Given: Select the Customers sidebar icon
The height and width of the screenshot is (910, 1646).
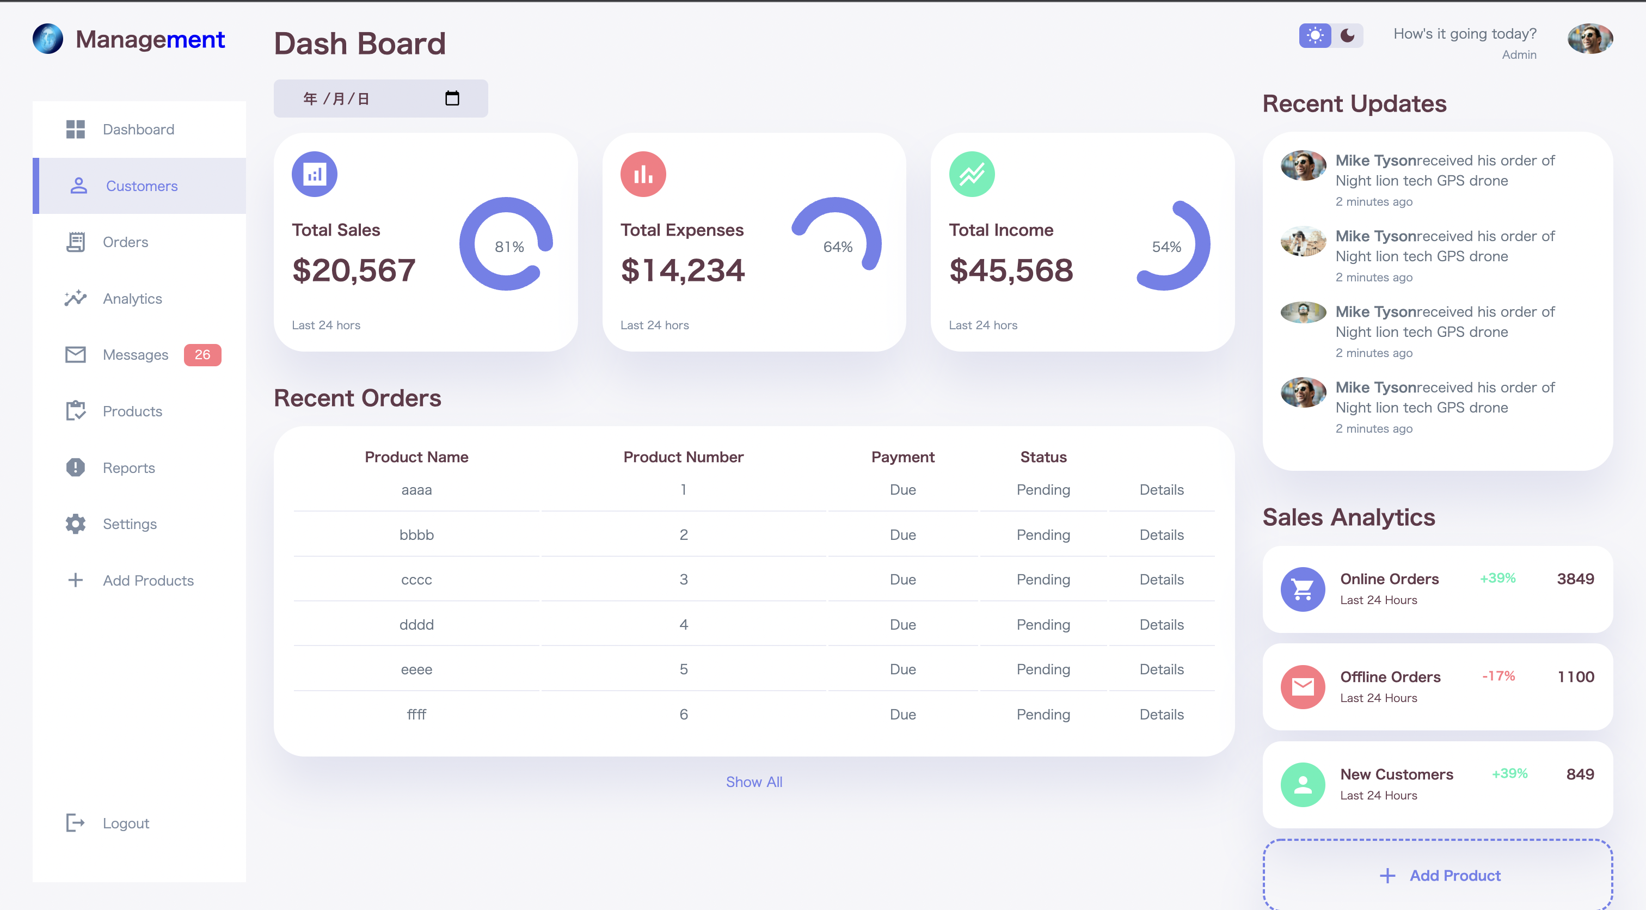Looking at the screenshot, I should [x=78, y=186].
